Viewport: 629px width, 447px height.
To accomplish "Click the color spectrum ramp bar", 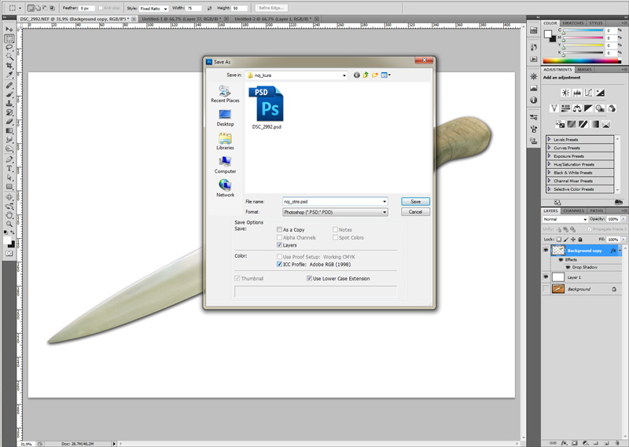I will click(582, 61).
